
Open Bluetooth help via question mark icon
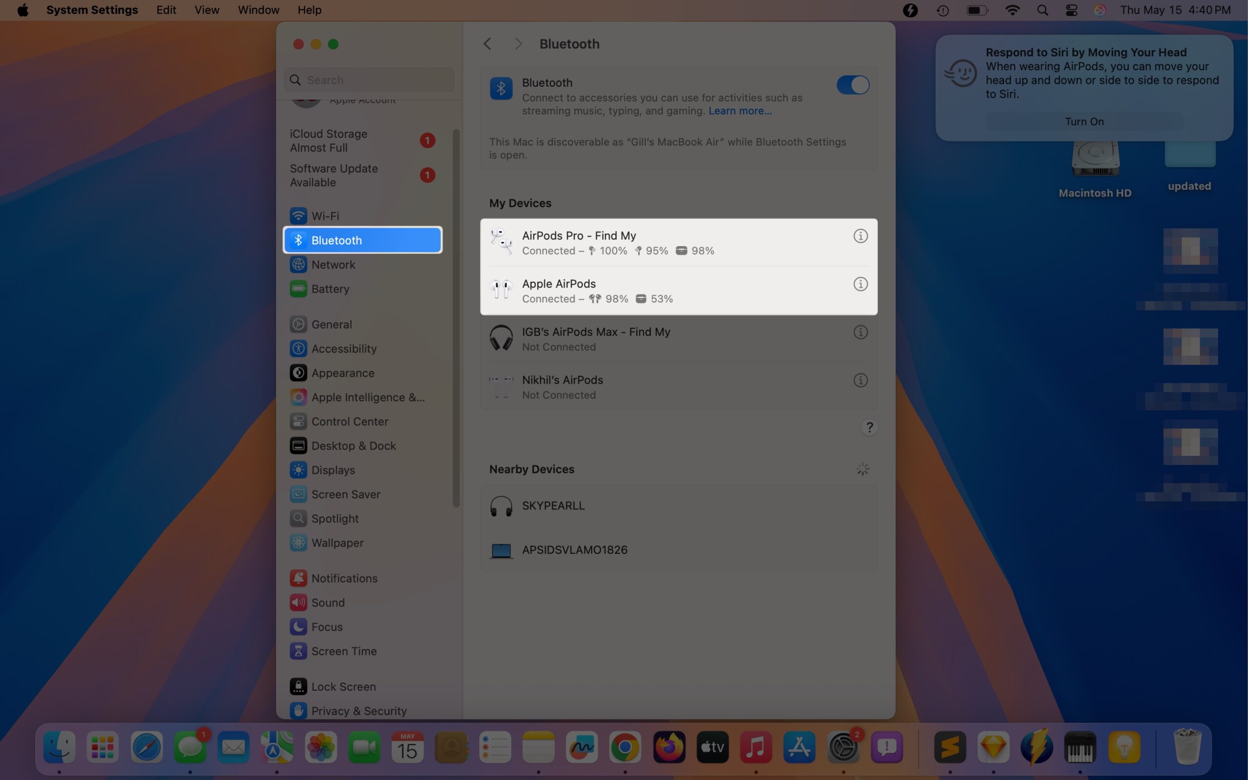tap(869, 427)
